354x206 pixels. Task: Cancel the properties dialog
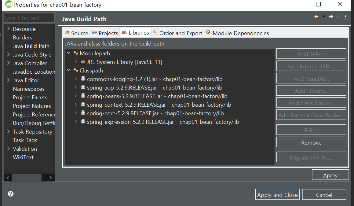click(x=324, y=195)
